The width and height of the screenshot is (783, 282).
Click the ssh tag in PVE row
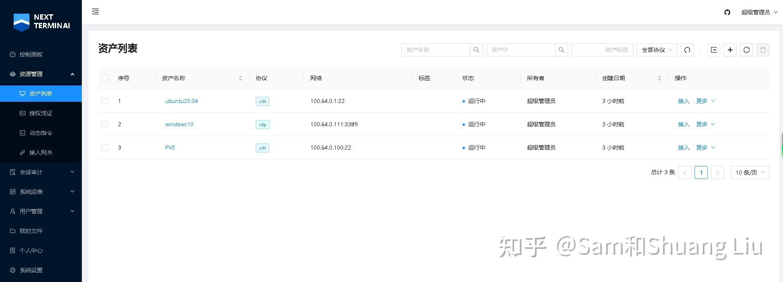pyautogui.click(x=262, y=148)
